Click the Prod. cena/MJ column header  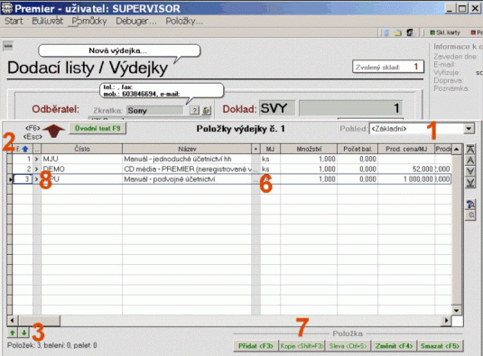point(406,149)
